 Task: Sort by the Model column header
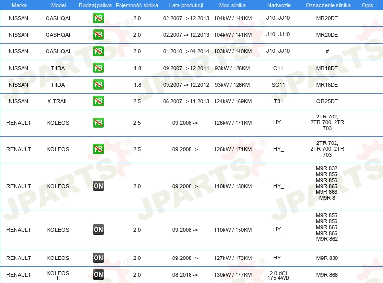click(x=58, y=5)
